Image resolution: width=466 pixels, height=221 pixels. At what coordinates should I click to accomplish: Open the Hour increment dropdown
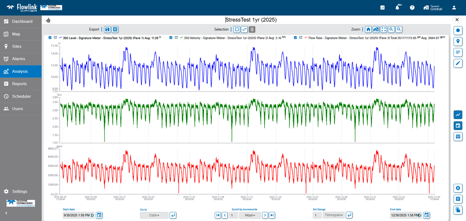coord(250,215)
